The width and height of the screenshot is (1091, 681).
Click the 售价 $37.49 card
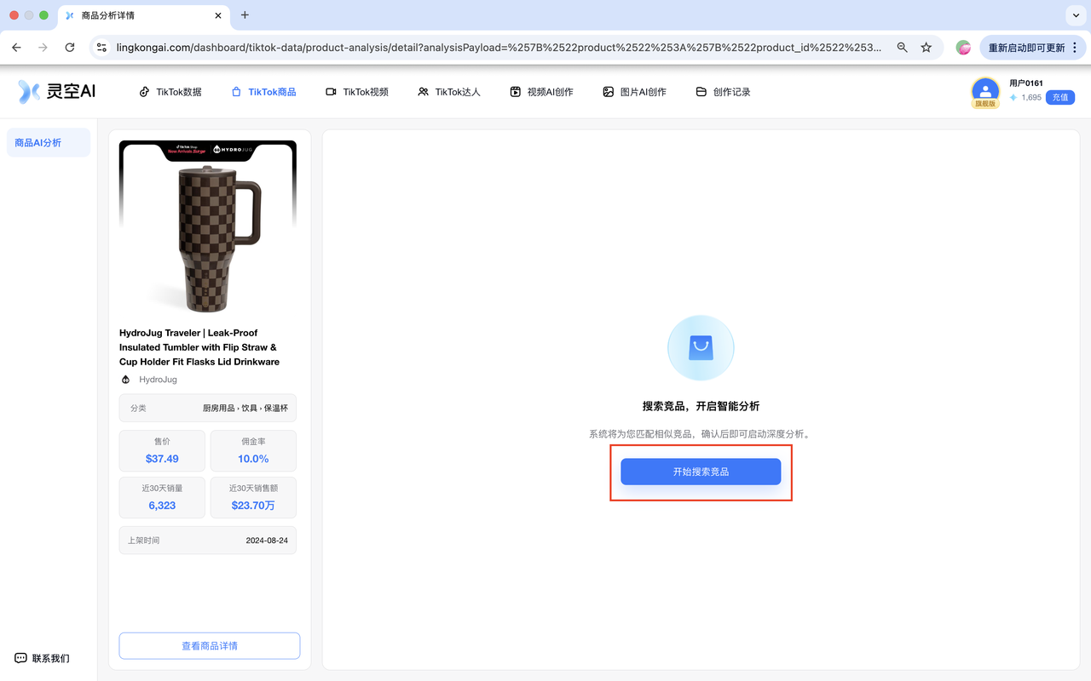[x=162, y=451]
